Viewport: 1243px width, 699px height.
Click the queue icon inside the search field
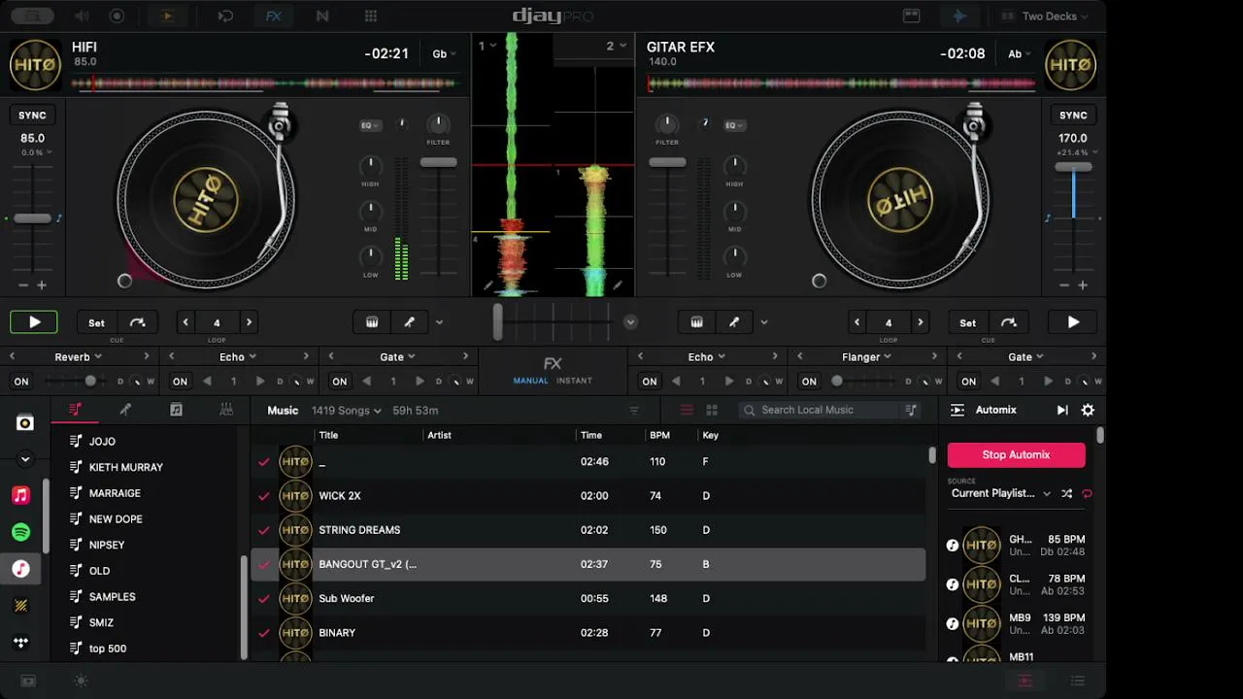911,410
